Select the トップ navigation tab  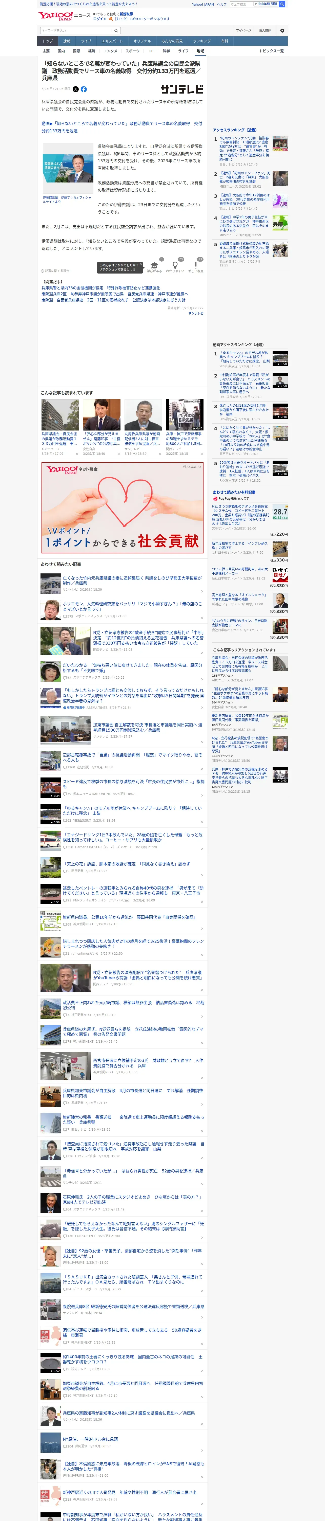click(48, 41)
